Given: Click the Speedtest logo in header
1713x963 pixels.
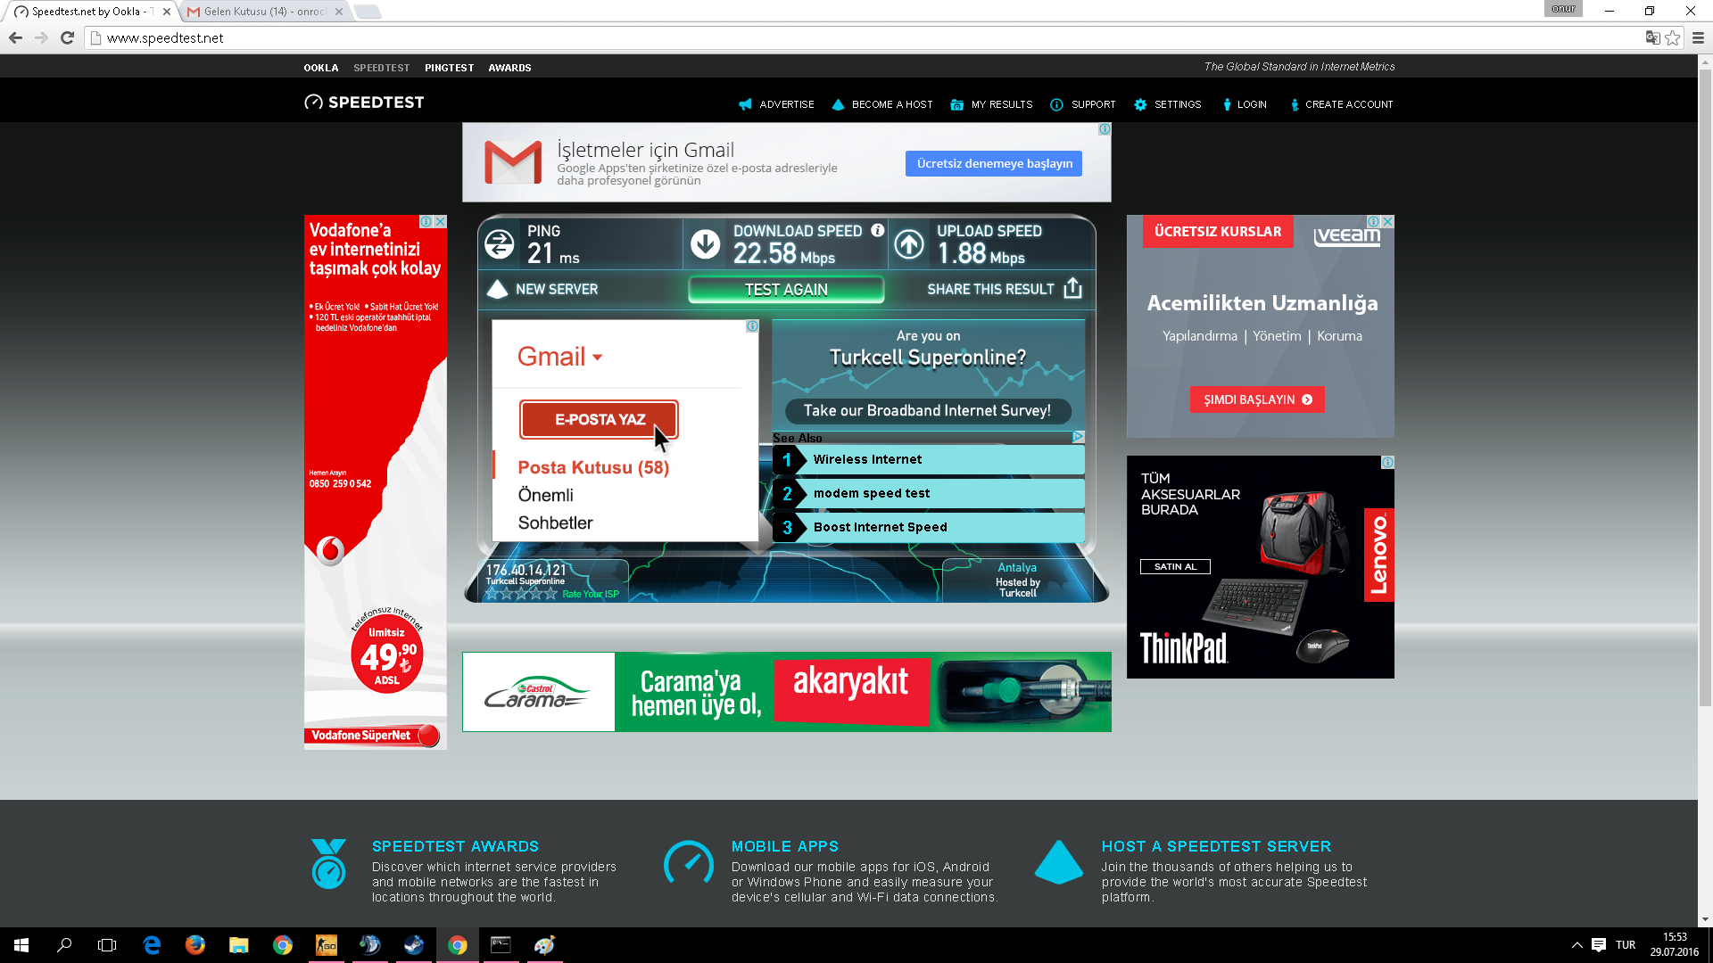Looking at the screenshot, I should click(364, 103).
